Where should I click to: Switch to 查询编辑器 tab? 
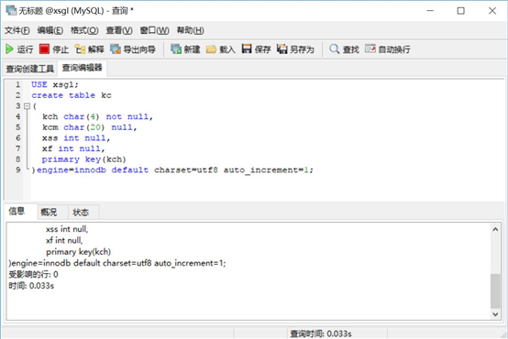click(x=82, y=68)
